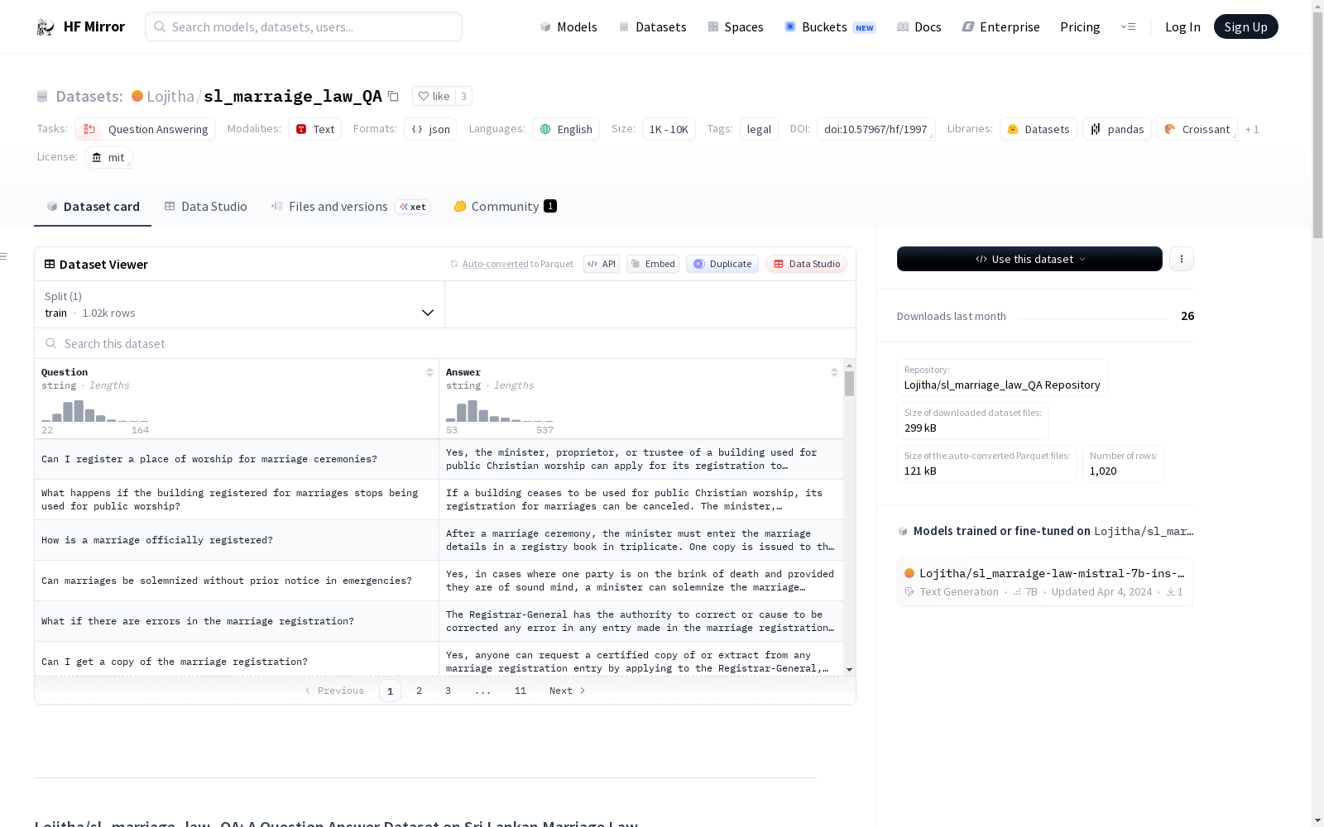Viewport: 1324px width, 827px height.
Task: Open Enterprise in the top navigation
Action: 1000,26
